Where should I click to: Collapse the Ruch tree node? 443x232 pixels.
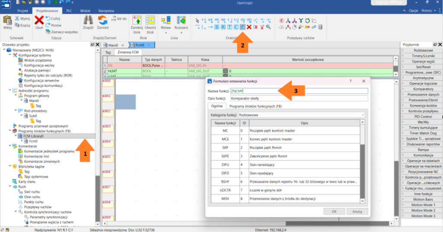tap(10, 186)
